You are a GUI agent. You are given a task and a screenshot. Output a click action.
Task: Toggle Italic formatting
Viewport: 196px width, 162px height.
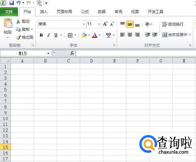point(49,35)
